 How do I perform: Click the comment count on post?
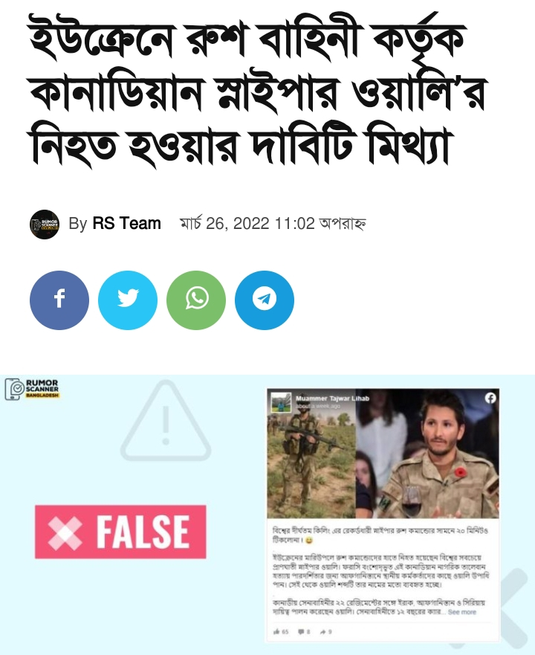pyautogui.click(x=304, y=632)
